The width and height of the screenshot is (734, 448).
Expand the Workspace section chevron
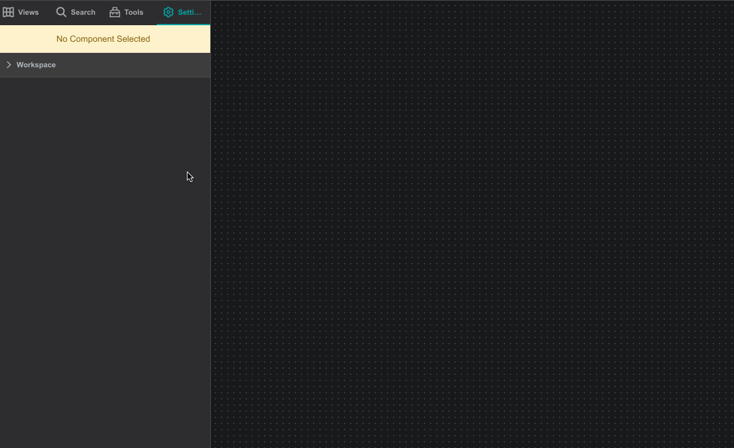(x=9, y=65)
